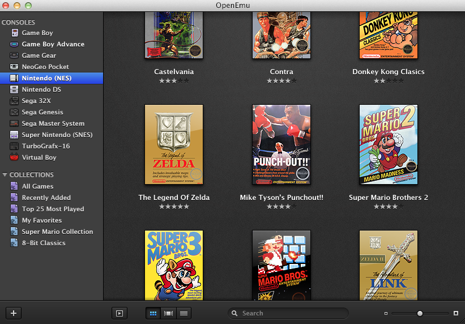The width and height of the screenshot is (465, 324).
Task: Click the cover size slider knob
Action: tap(420, 313)
